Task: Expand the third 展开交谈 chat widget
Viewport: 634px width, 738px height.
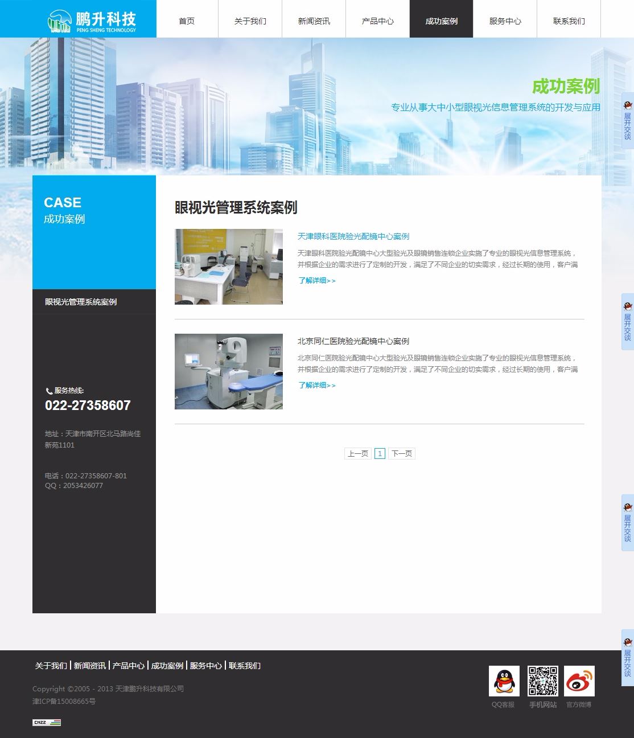Action: 627,523
